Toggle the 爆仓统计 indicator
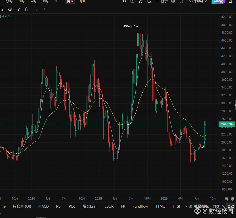The height and width of the screenshot is (218, 236). click(x=90, y=206)
